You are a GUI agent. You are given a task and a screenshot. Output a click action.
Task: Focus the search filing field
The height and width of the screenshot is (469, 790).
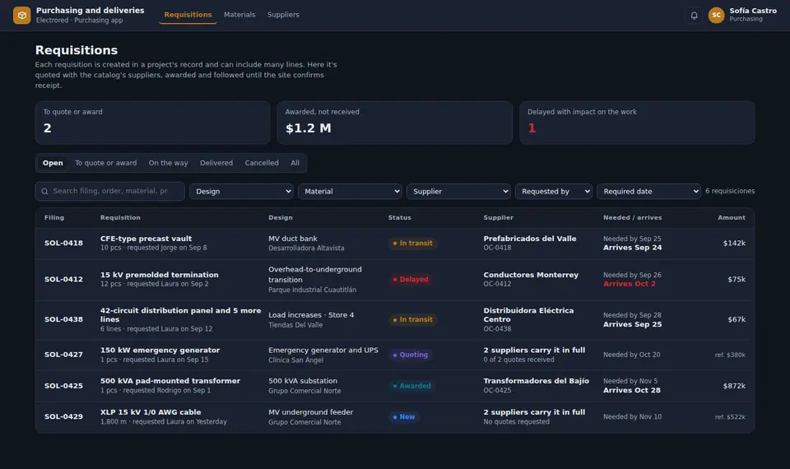(109, 192)
